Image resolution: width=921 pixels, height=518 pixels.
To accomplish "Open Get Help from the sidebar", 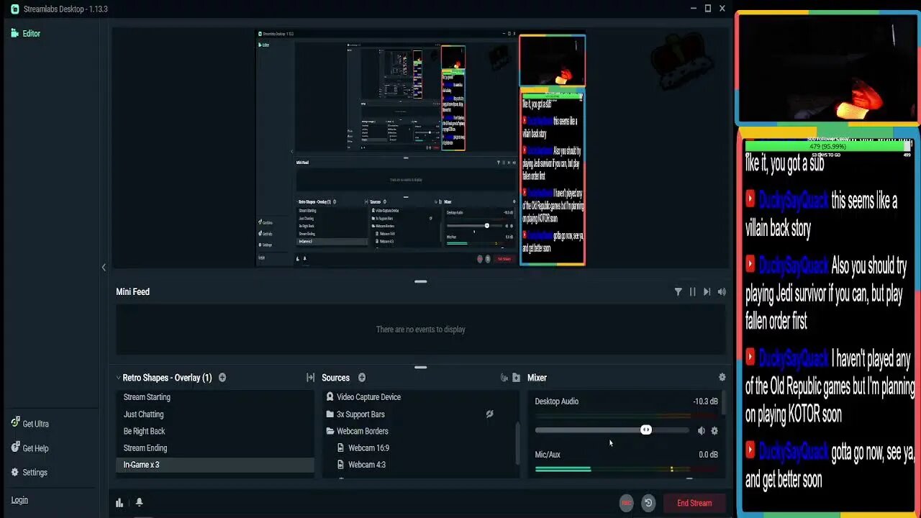I will [30, 448].
